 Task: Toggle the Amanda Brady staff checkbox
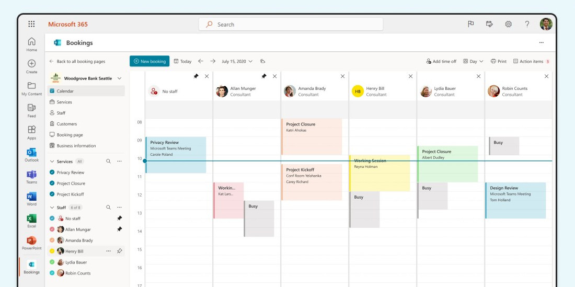point(52,240)
